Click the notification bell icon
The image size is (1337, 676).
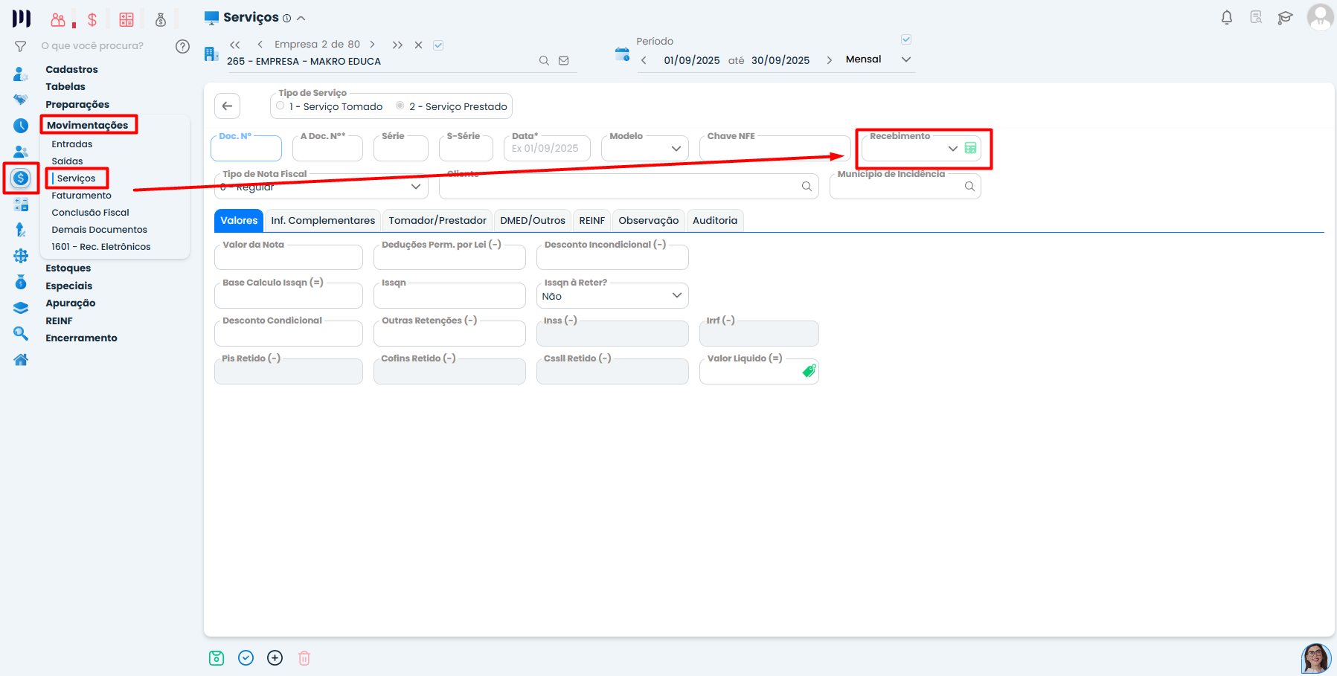1227,17
